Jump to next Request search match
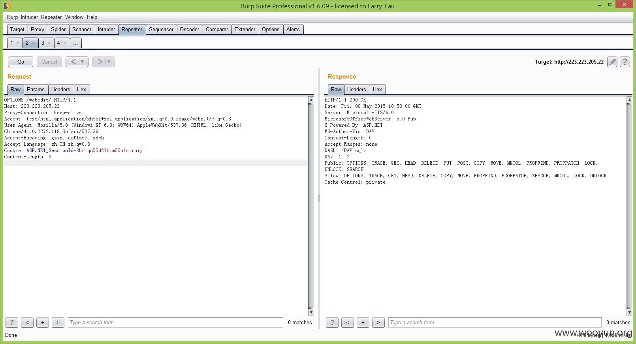Screen dimensions: 636x344 [58, 322]
